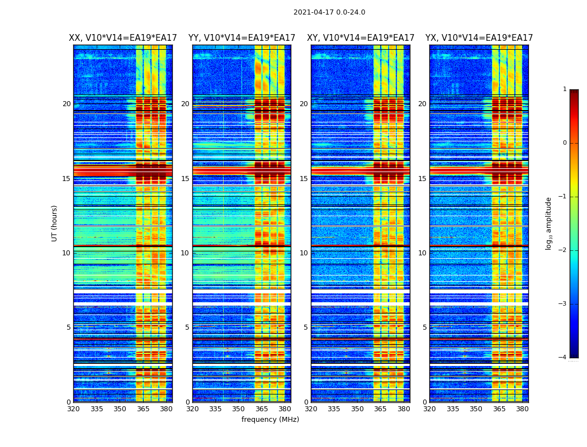Click the colorbar tick labeled 0
Image resolution: width=587 pixels, height=447 pixels.
(x=565, y=143)
